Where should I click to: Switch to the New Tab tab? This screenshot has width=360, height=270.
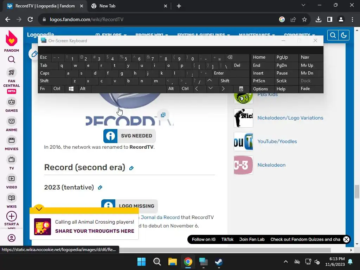(x=129, y=6)
